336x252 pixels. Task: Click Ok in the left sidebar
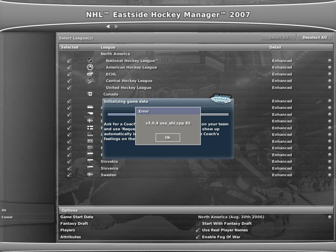(4, 210)
